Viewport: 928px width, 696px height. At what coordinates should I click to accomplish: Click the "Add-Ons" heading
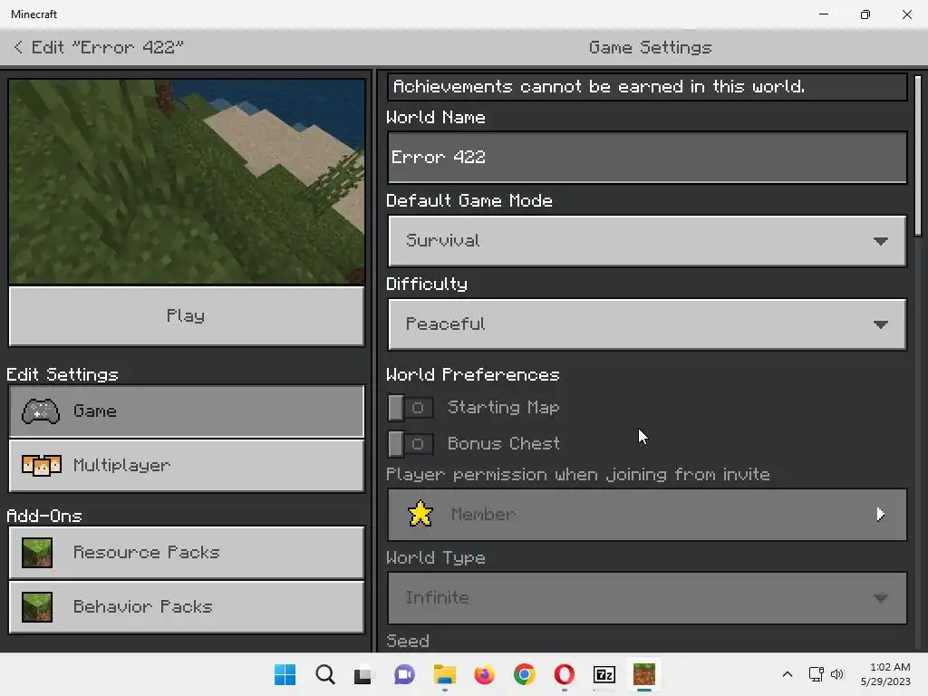pos(44,516)
